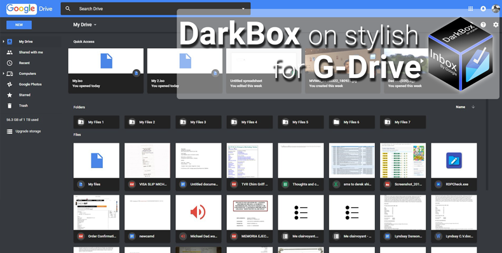Select the Screenshot_201... image thumbnail
The height and width of the screenshot is (253, 502).
pyautogui.click(x=403, y=160)
